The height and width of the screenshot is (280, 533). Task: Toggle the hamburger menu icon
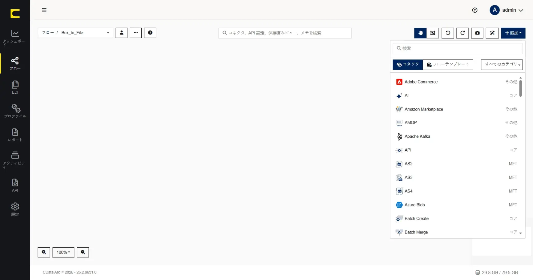click(44, 10)
